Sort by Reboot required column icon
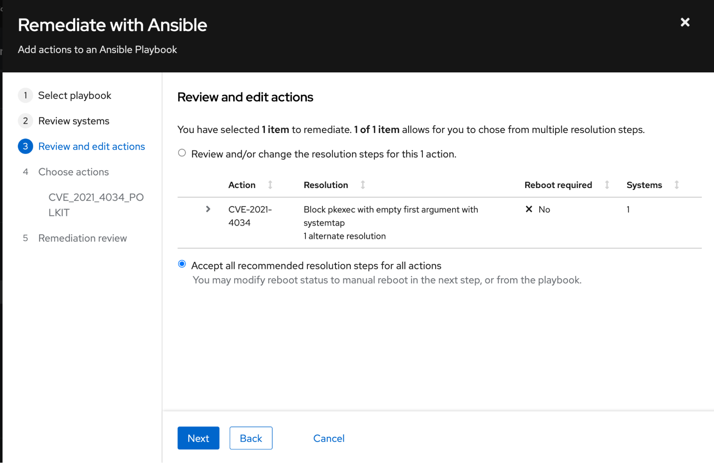 607,185
